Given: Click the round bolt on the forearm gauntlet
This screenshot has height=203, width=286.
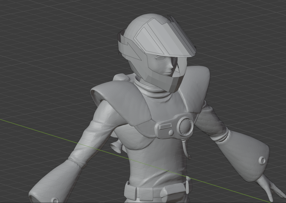Looking at the screenshot, I should point(263,160).
